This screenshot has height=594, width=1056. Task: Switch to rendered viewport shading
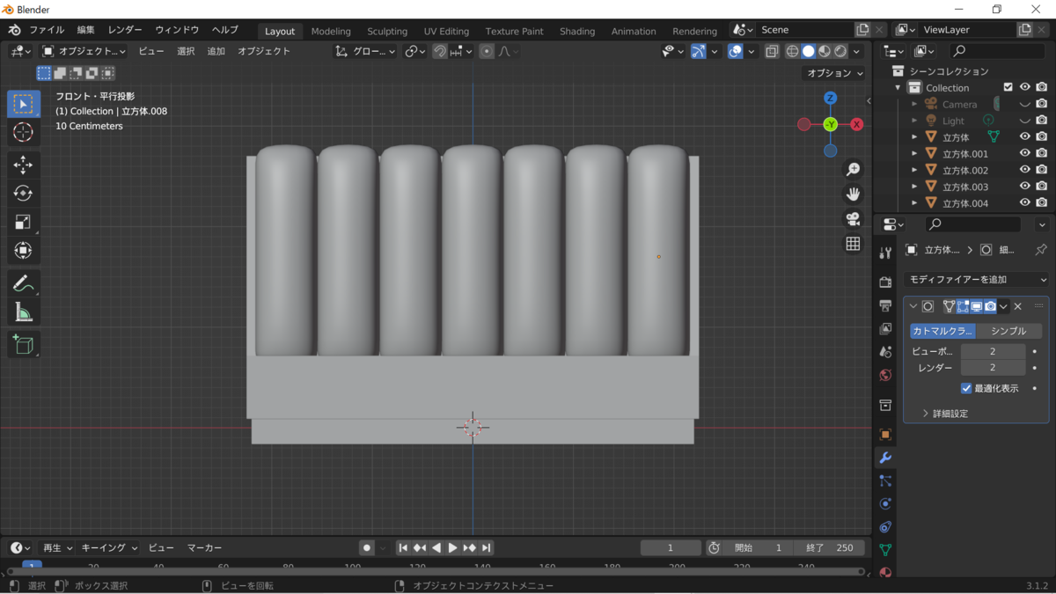(840, 51)
